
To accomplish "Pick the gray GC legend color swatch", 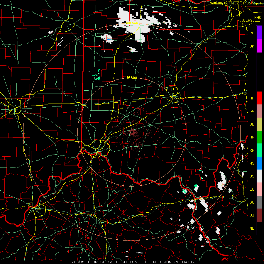I will click(x=259, y=202).
